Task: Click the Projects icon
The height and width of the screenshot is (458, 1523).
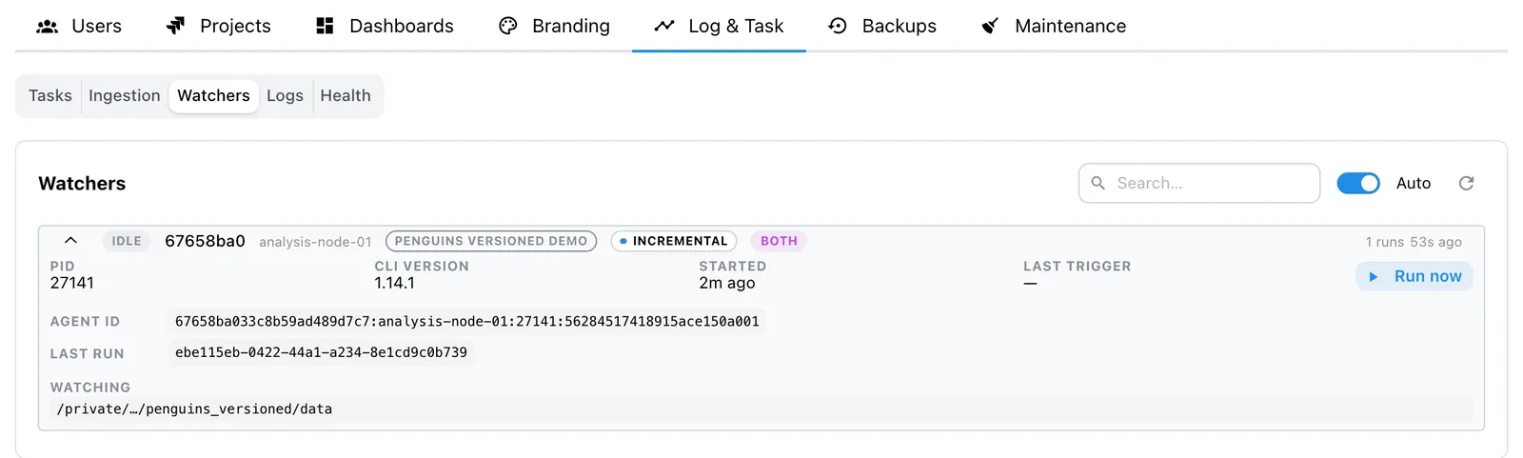Action: point(175,26)
